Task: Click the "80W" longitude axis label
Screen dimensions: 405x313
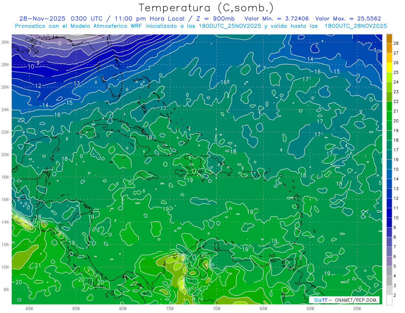Action: click(123, 309)
